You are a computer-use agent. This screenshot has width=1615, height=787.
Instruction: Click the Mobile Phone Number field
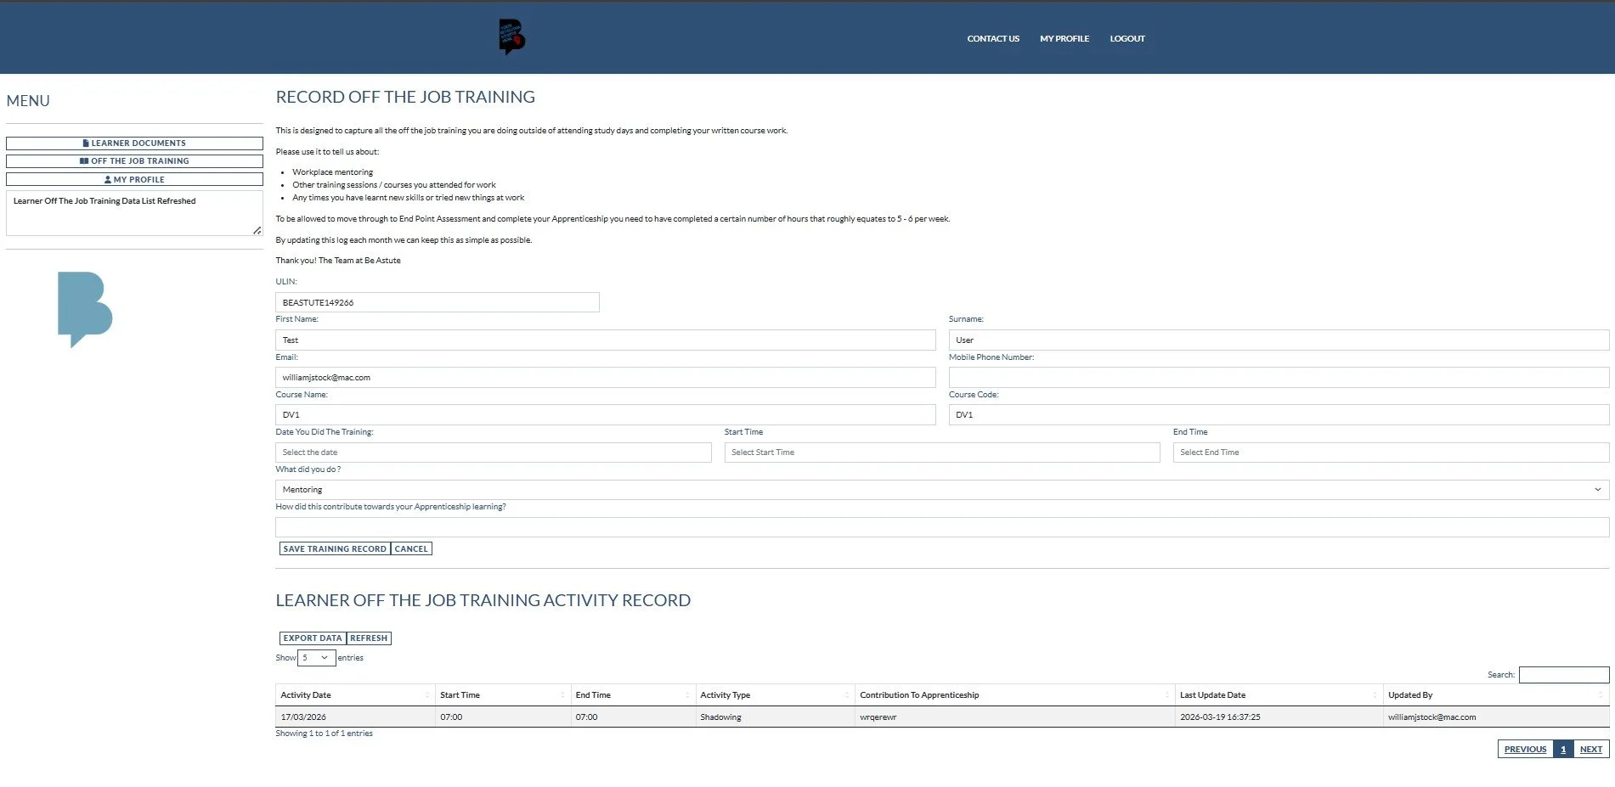tap(1279, 377)
